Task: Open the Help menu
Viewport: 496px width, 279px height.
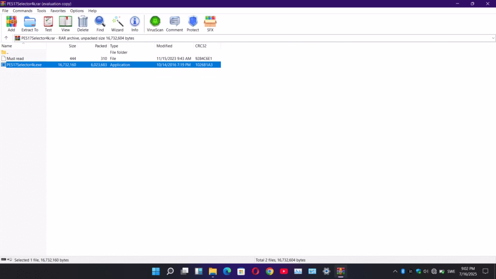Action: (93, 11)
